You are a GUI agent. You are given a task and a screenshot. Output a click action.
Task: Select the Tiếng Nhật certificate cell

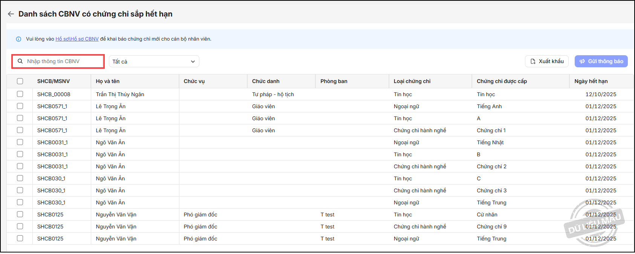490,142
